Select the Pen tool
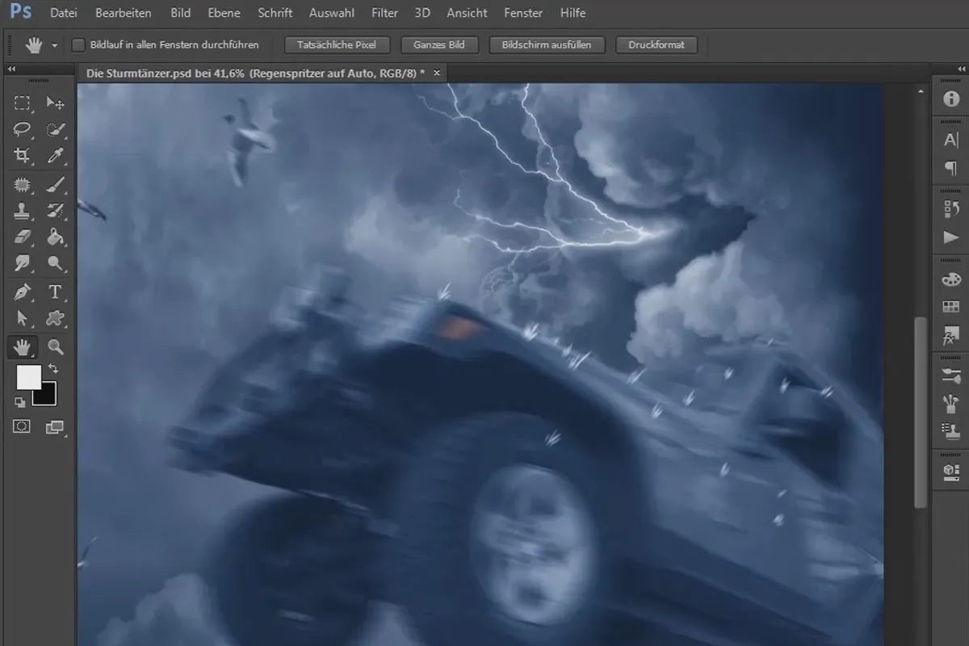 click(x=23, y=292)
